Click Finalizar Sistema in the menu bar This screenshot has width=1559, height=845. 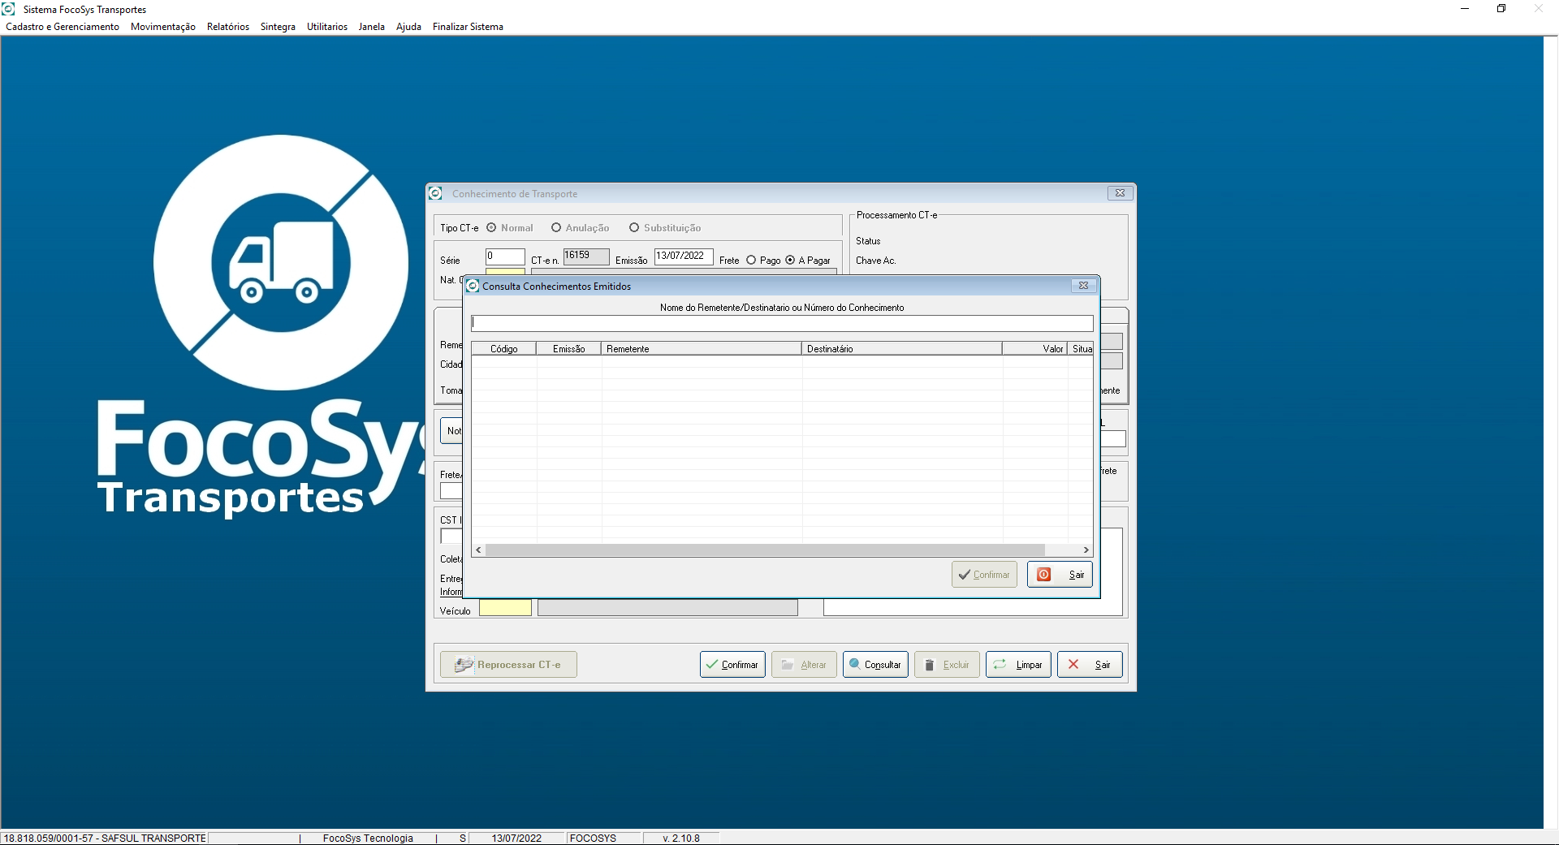pos(468,27)
